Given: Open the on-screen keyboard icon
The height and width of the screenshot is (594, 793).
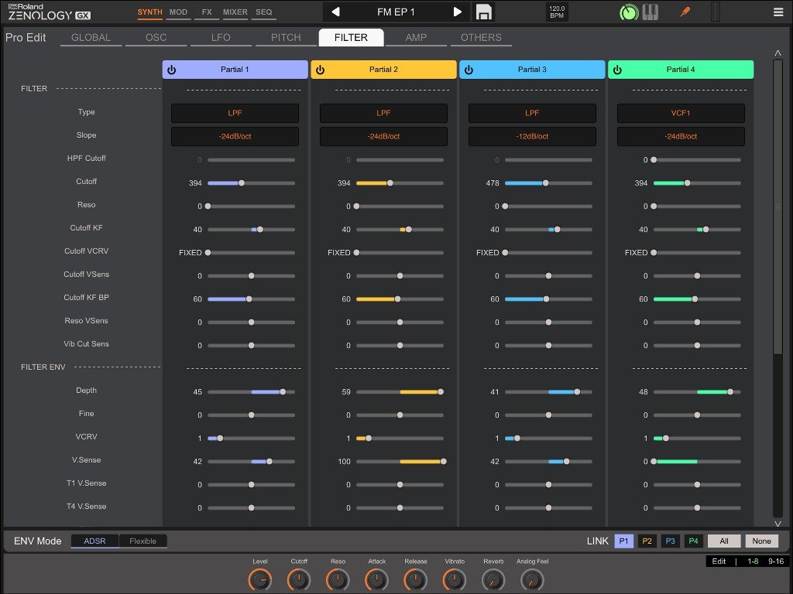Looking at the screenshot, I should point(651,12).
